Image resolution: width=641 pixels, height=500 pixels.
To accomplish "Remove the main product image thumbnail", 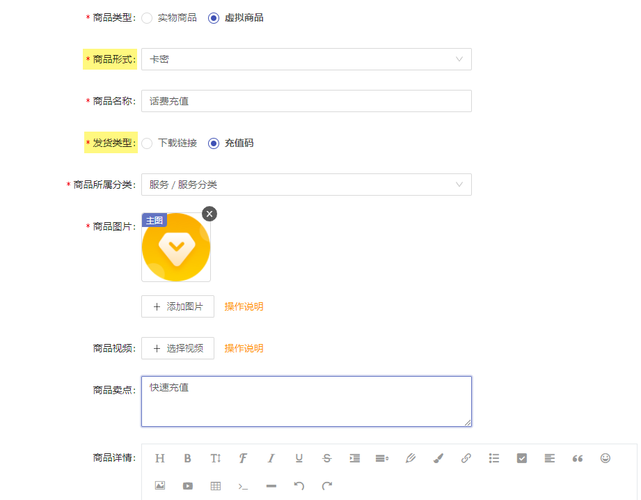I will [209, 214].
